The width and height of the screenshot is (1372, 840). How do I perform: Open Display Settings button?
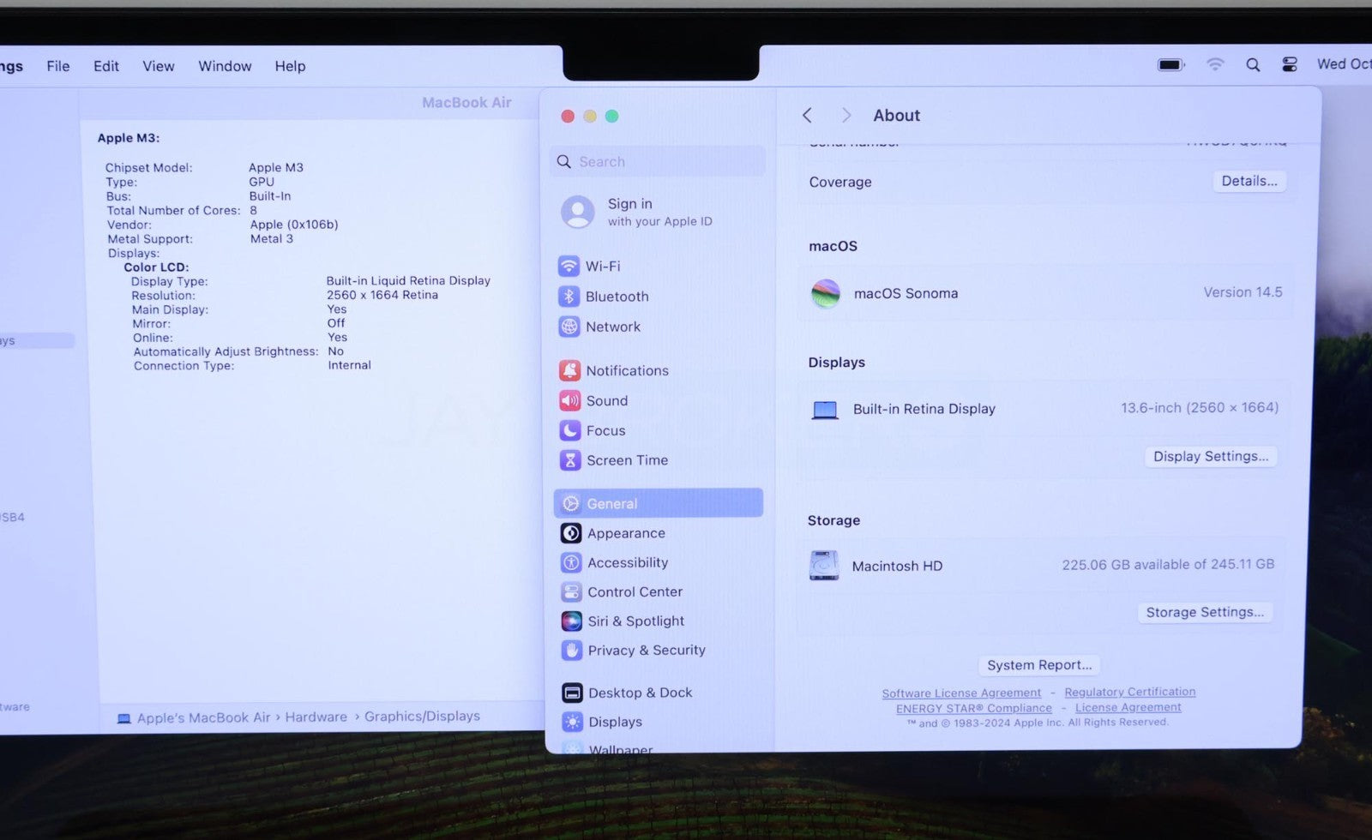click(1210, 456)
